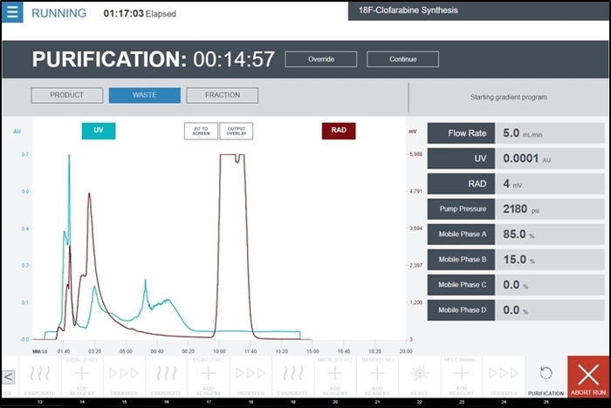
Task: Switch collection to FRACTION
Action: tap(222, 95)
